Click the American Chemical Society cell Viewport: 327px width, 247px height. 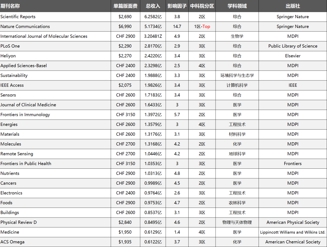click(x=293, y=242)
